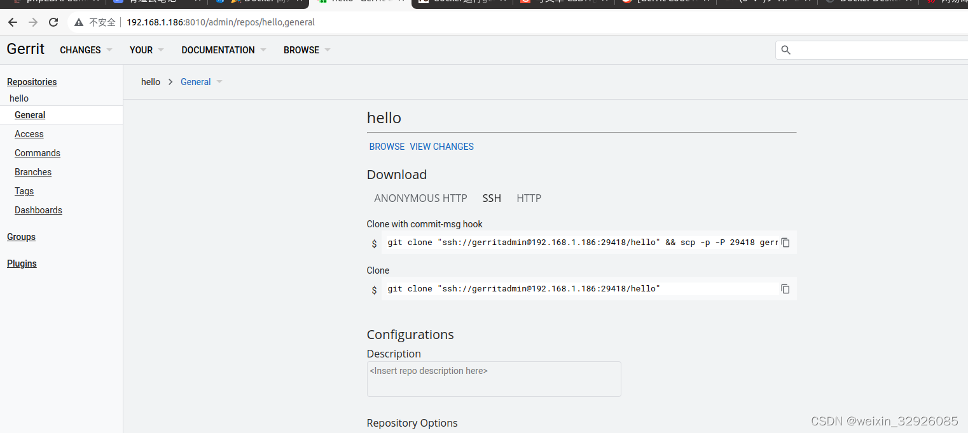The width and height of the screenshot is (968, 433).
Task: Copy the SSH clone command
Action: (785, 289)
